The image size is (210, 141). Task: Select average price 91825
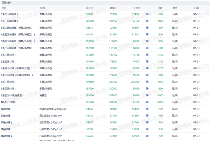(x=135, y=35)
